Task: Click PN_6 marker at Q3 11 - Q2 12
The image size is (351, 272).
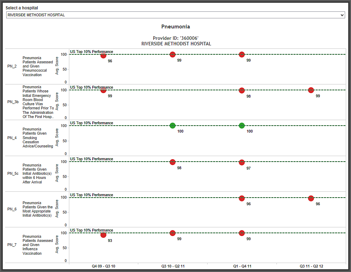Action: (311, 198)
